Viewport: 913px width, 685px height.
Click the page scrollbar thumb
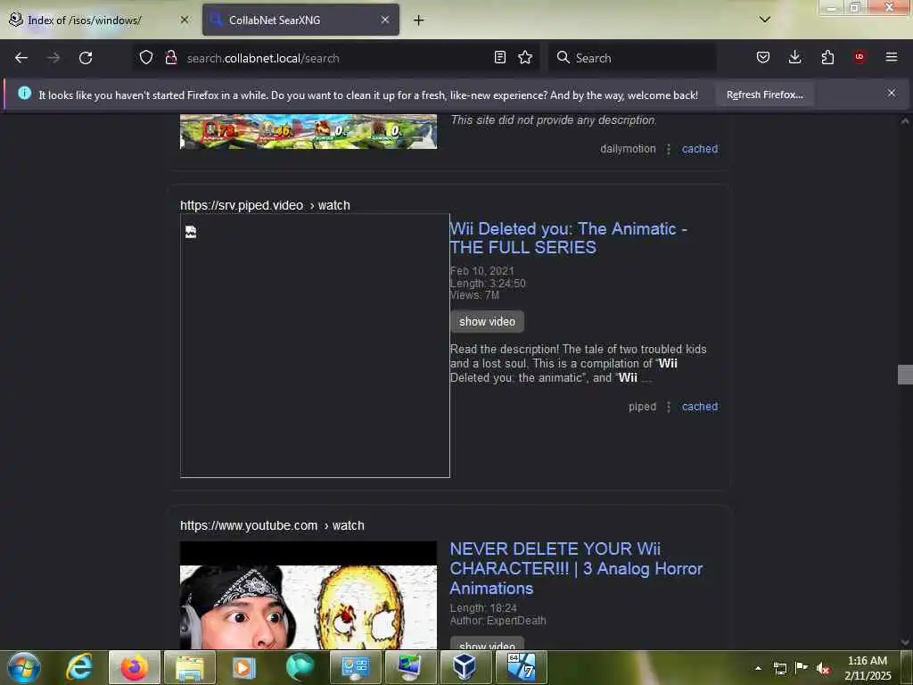click(x=905, y=375)
